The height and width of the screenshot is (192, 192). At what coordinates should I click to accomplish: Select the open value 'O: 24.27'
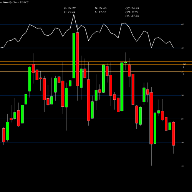(70, 8)
